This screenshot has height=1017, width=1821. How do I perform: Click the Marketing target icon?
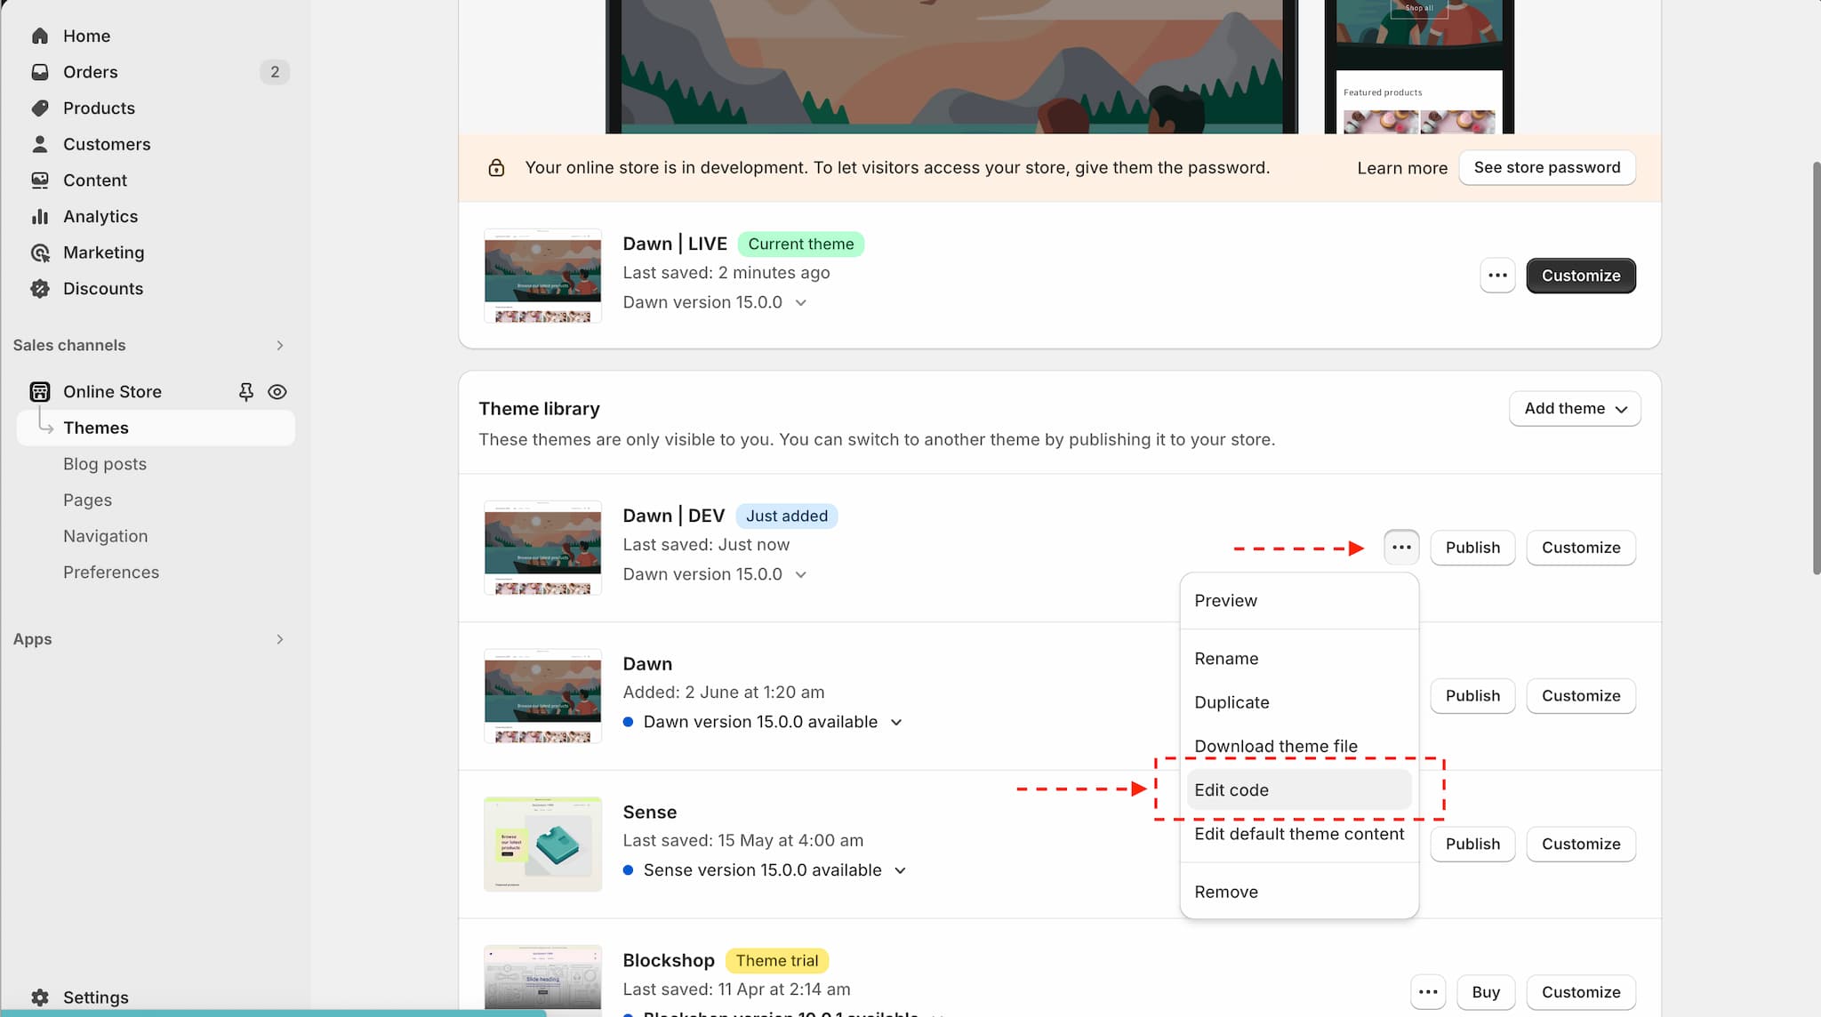click(x=39, y=252)
